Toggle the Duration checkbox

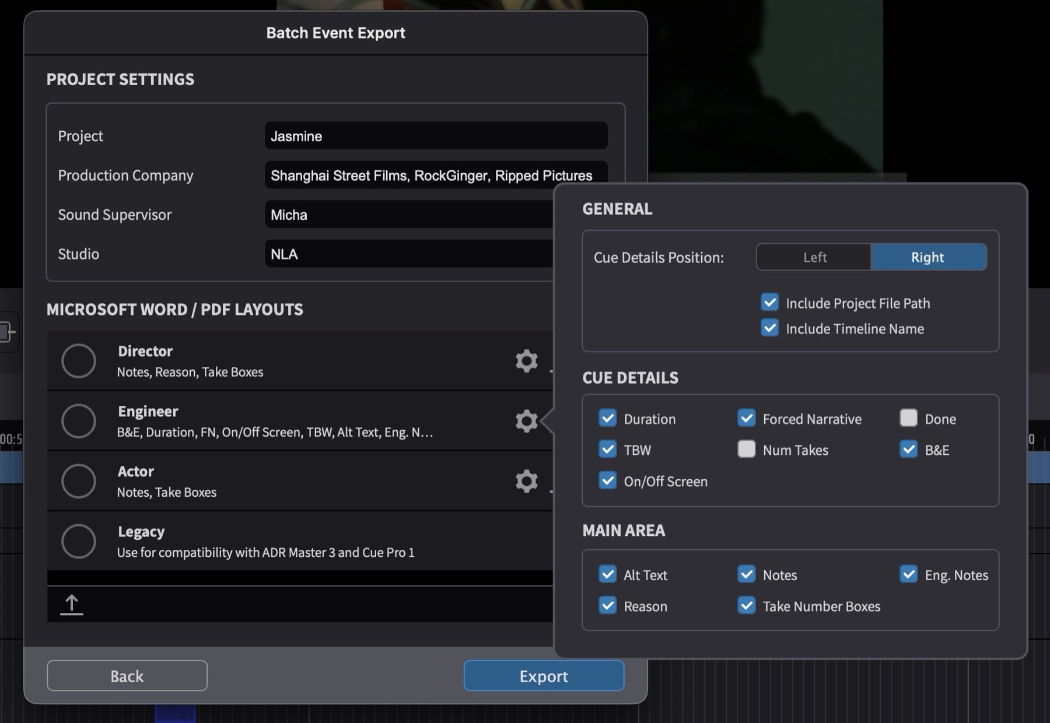tap(608, 418)
